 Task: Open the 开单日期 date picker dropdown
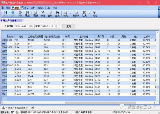[32, 26]
